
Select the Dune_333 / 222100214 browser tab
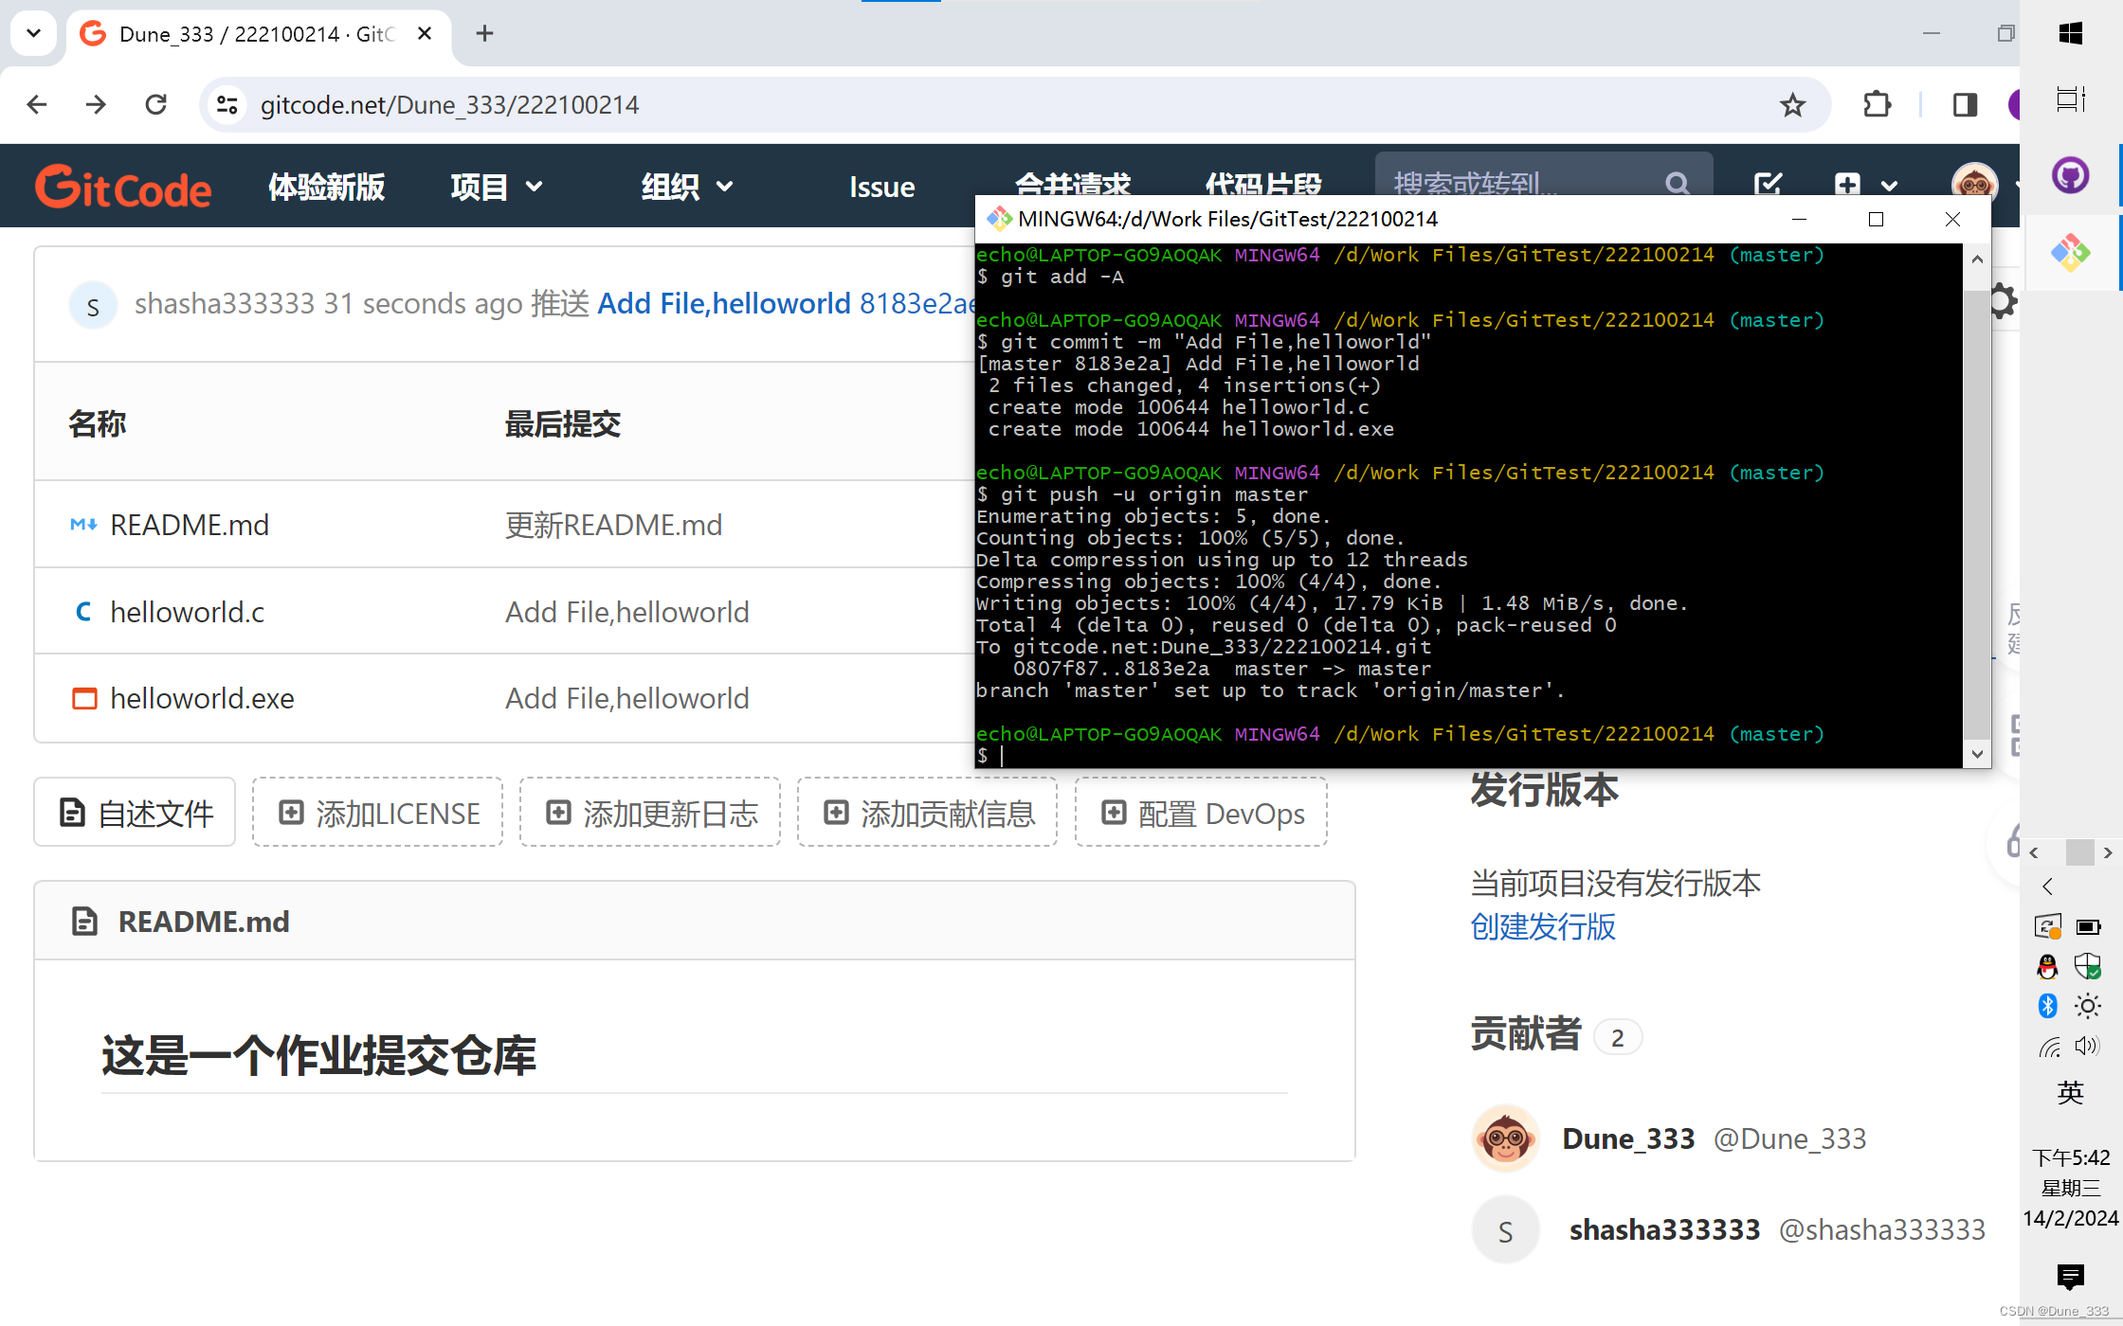256,34
